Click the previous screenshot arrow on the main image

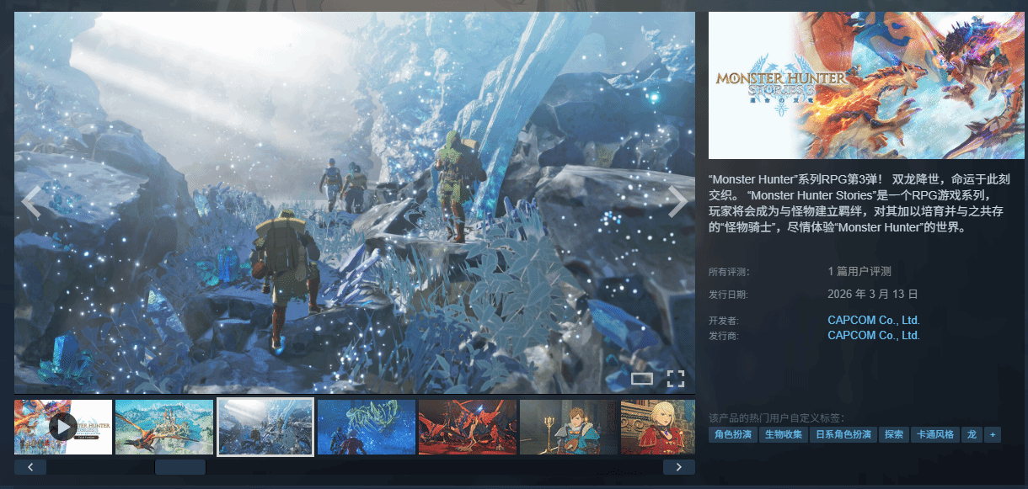pyautogui.click(x=31, y=202)
